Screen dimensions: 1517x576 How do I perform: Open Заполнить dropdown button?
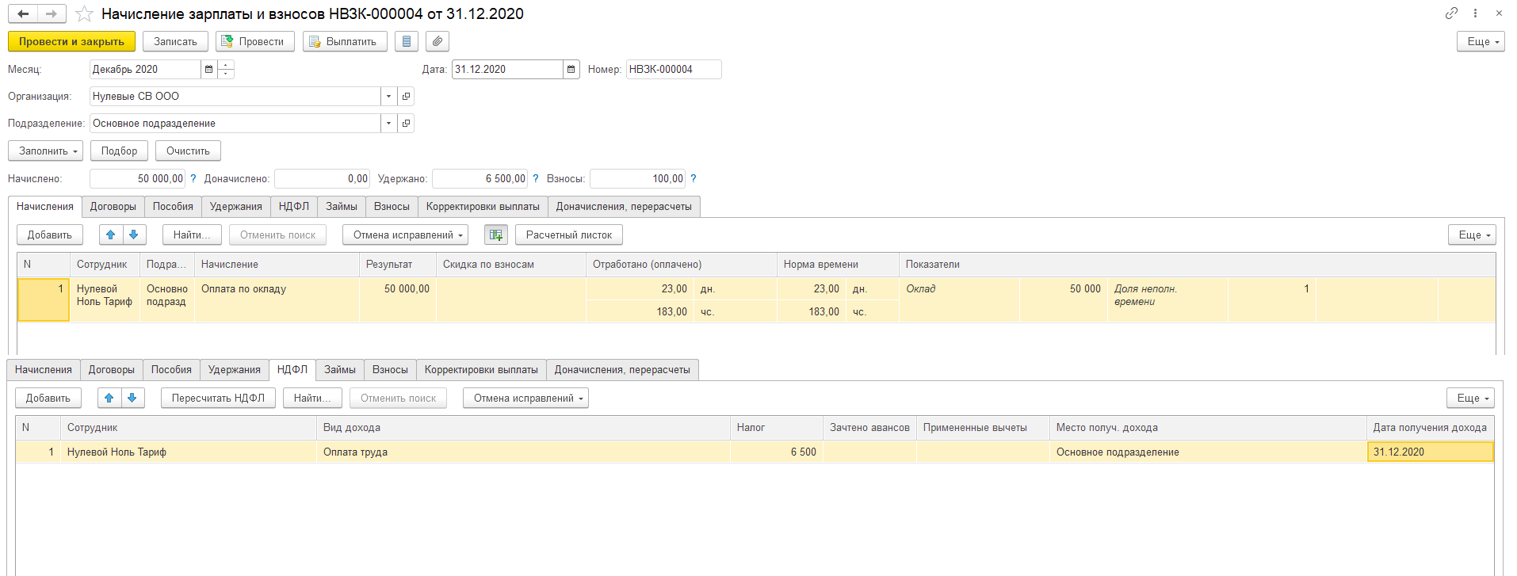click(45, 151)
